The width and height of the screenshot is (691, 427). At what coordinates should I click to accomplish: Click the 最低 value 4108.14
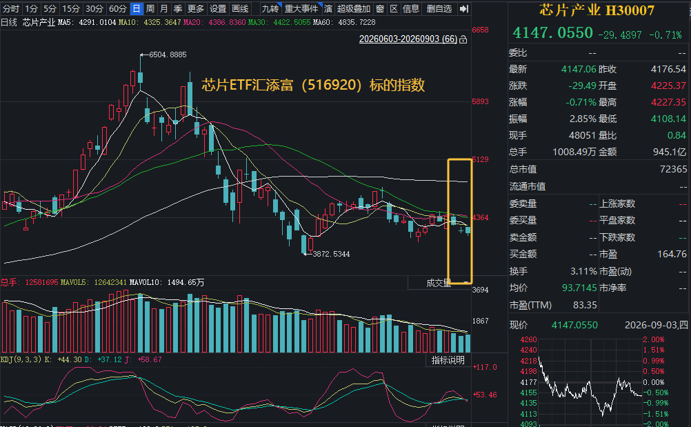(x=668, y=119)
